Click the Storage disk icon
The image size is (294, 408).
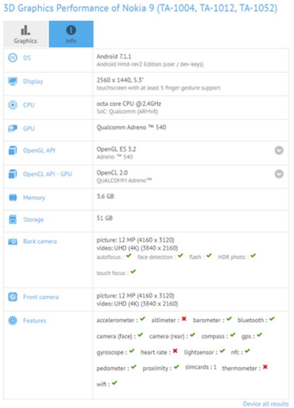pos(13,219)
